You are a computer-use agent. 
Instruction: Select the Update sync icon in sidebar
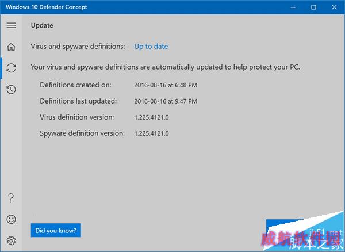[x=11, y=68]
